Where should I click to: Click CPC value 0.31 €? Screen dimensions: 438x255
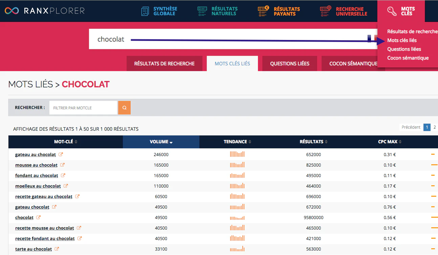(390, 154)
